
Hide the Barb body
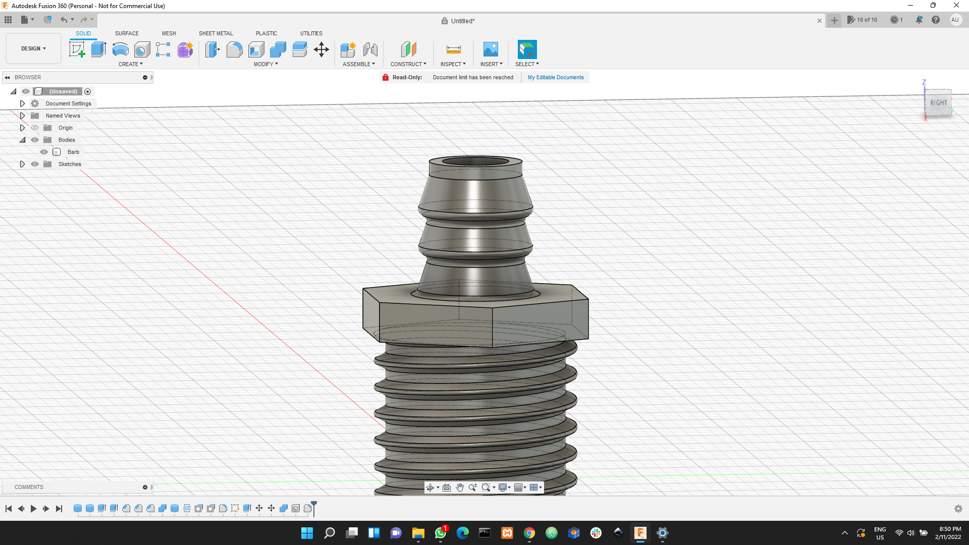coord(44,151)
